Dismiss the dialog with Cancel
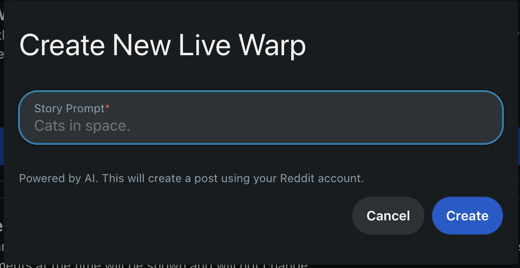The image size is (520, 268). [388, 216]
